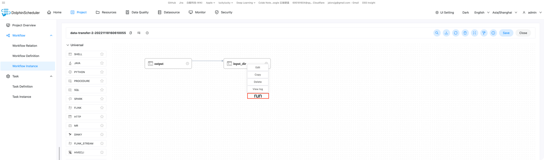The image size is (544, 160).
Task: Click the trash delete icon in toolbar
Action: point(465,33)
